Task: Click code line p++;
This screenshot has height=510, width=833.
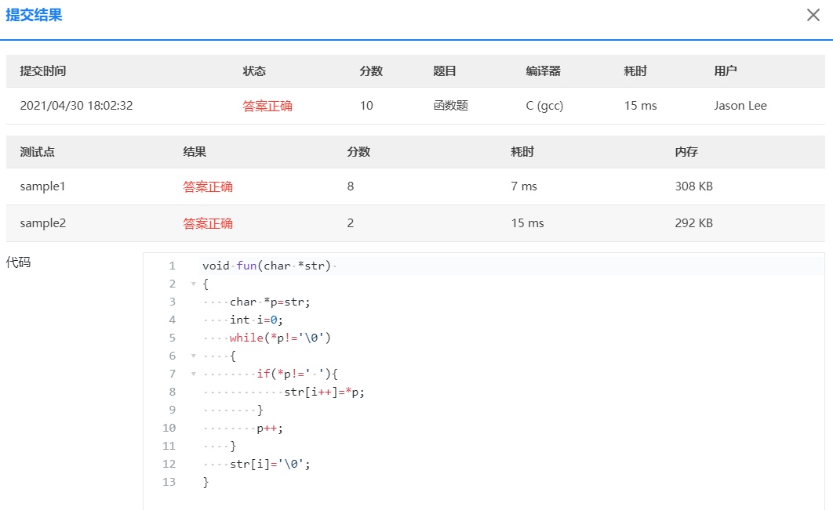Action: 270,428
